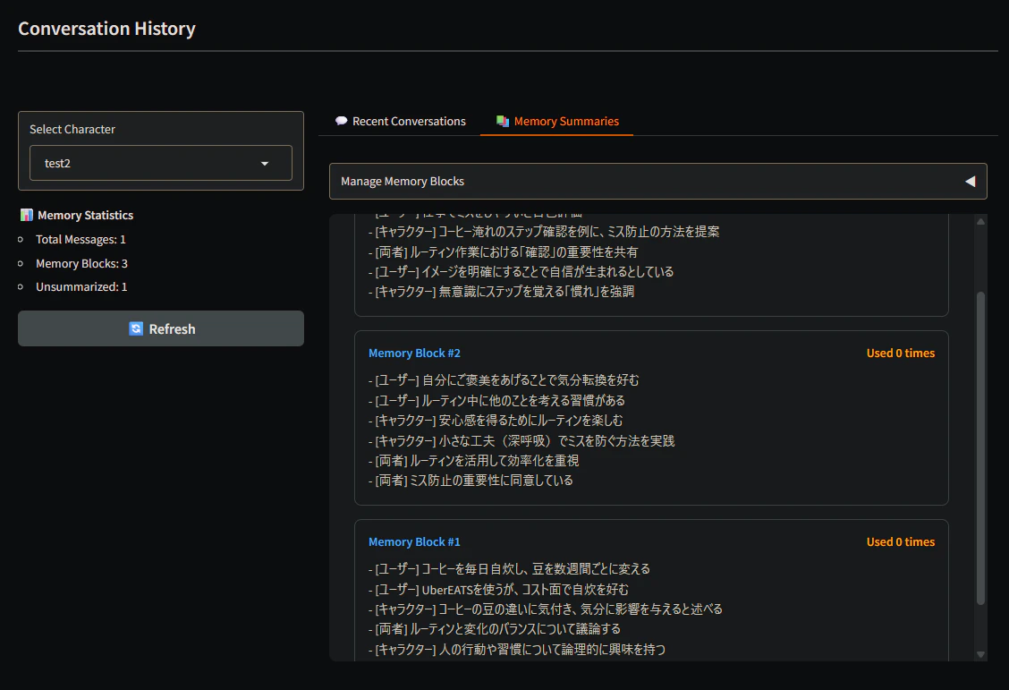The height and width of the screenshot is (690, 1009).
Task: Click the Memory Block #1 heading
Action: click(414, 542)
